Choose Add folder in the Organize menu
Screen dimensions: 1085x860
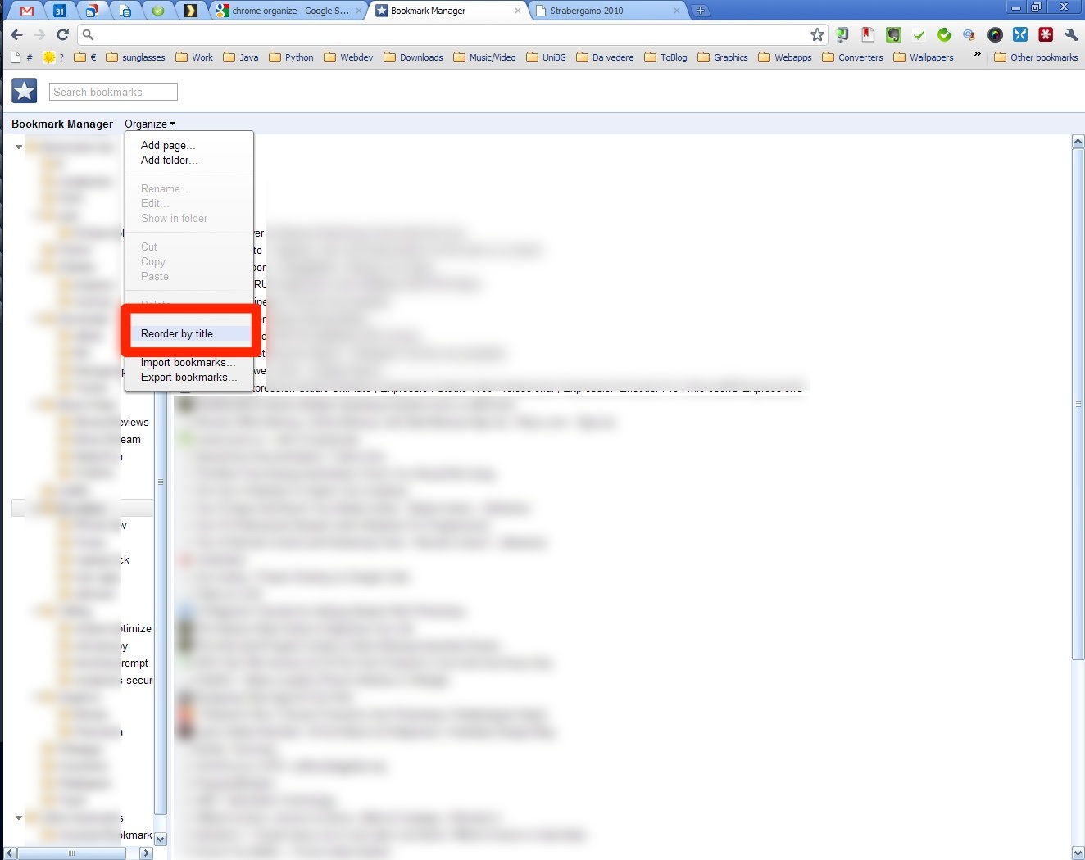(169, 160)
